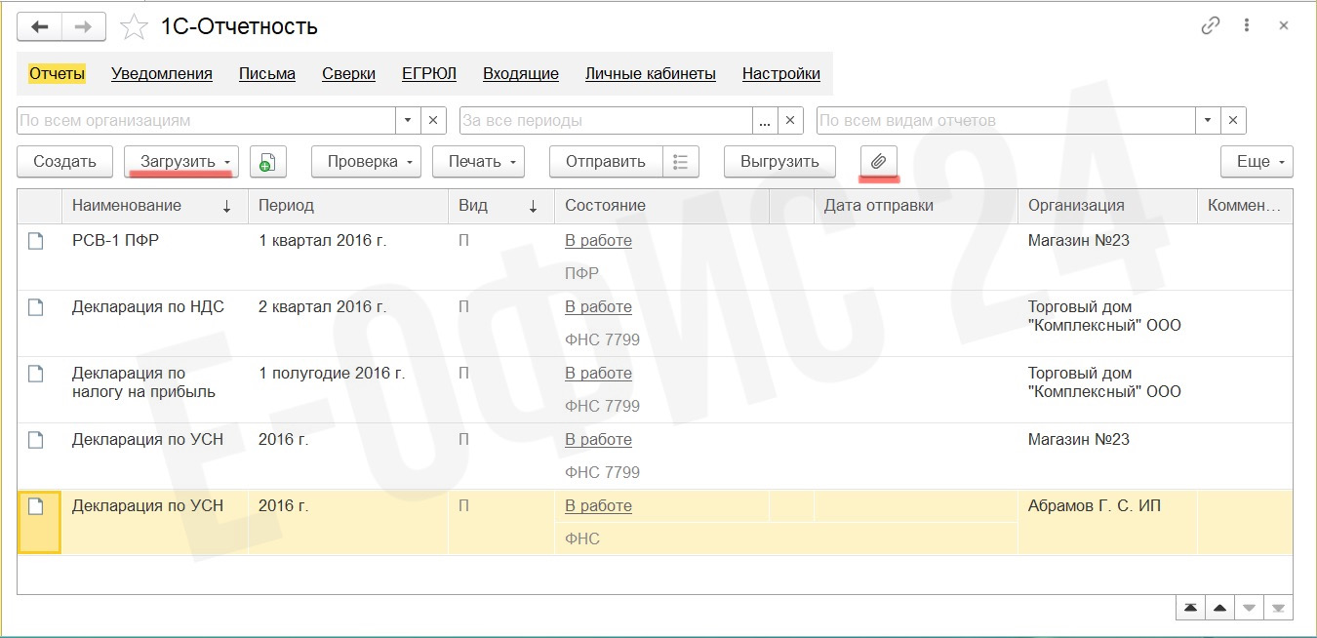Switch to the Уведомления tab
Image resolution: width=1317 pixels, height=638 pixels.
coord(162,74)
